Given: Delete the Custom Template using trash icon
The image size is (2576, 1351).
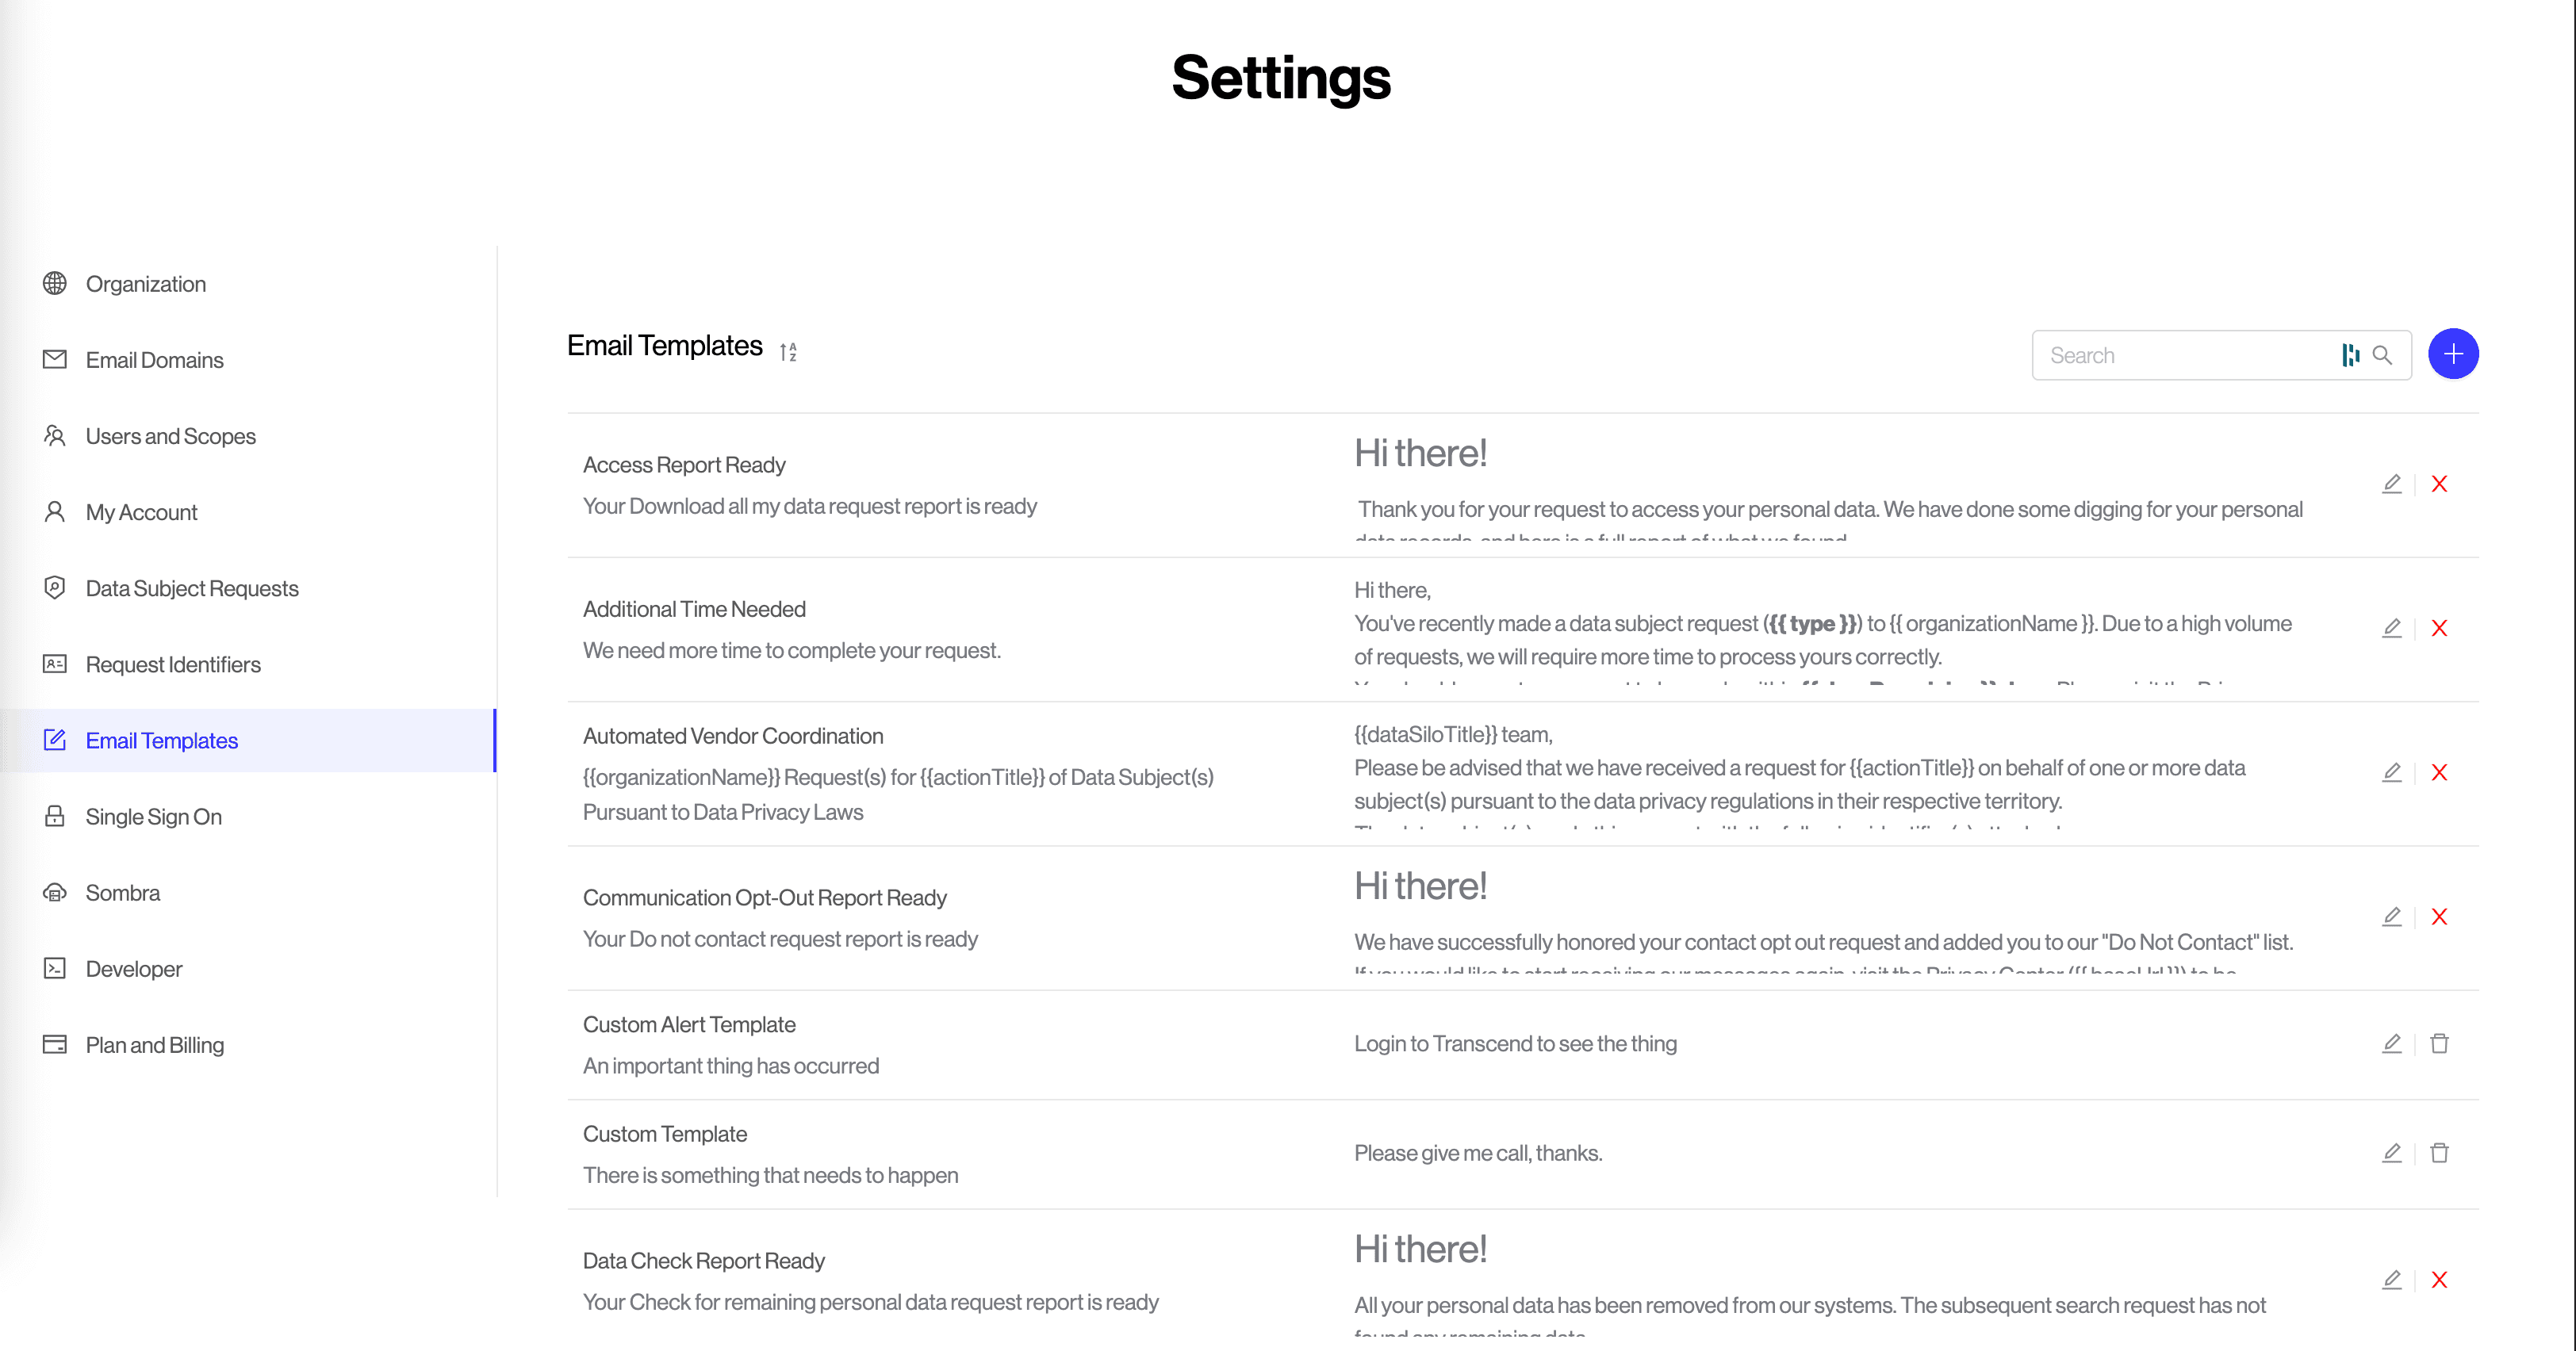Looking at the screenshot, I should coord(2439,1153).
